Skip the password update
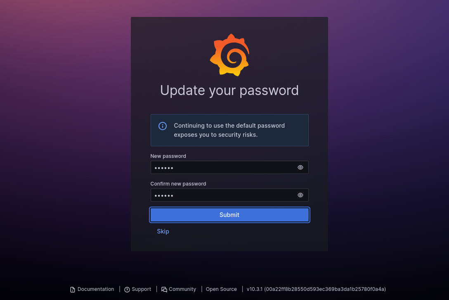Viewport: 449px width, 300px height. [163, 231]
